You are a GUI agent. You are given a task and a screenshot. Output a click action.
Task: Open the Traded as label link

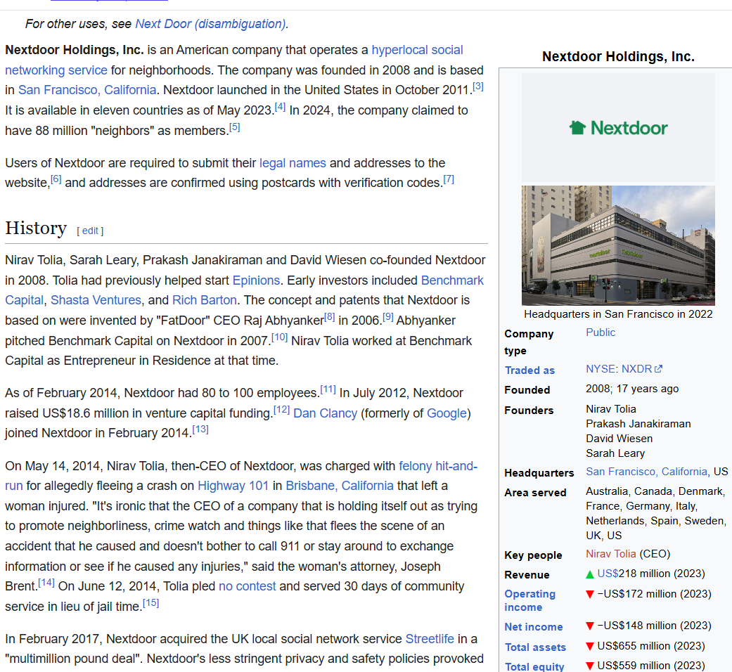[529, 370]
